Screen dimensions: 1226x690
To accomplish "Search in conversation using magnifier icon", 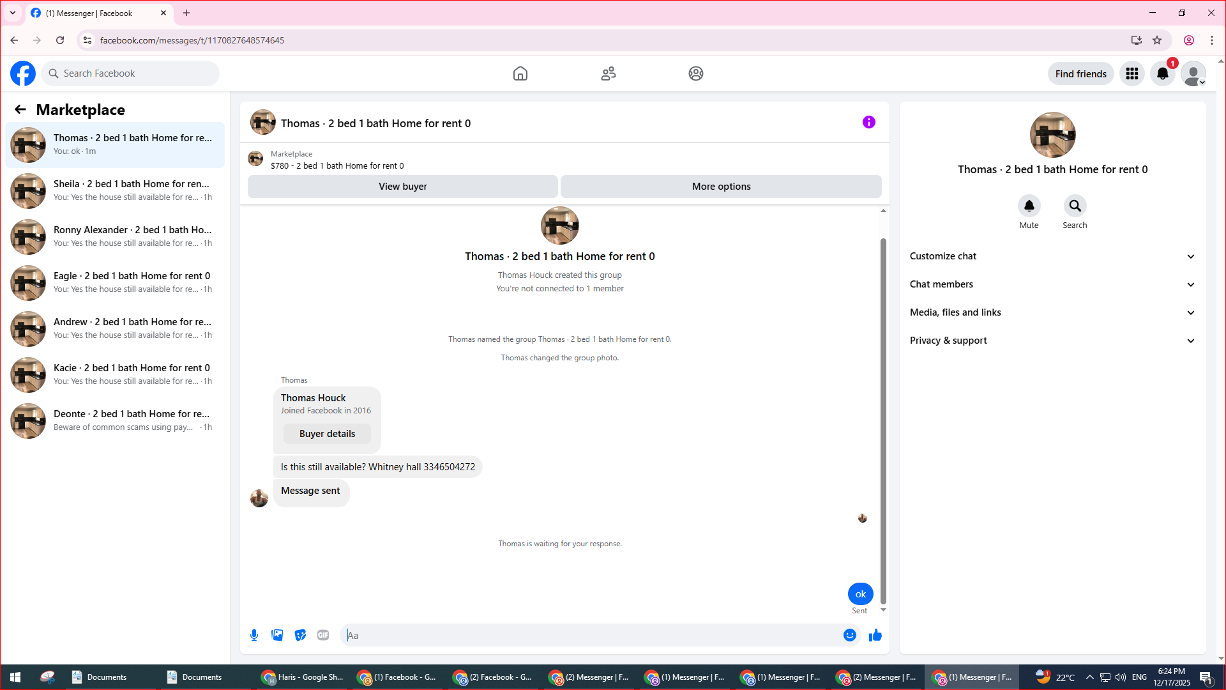I will (x=1075, y=206).
